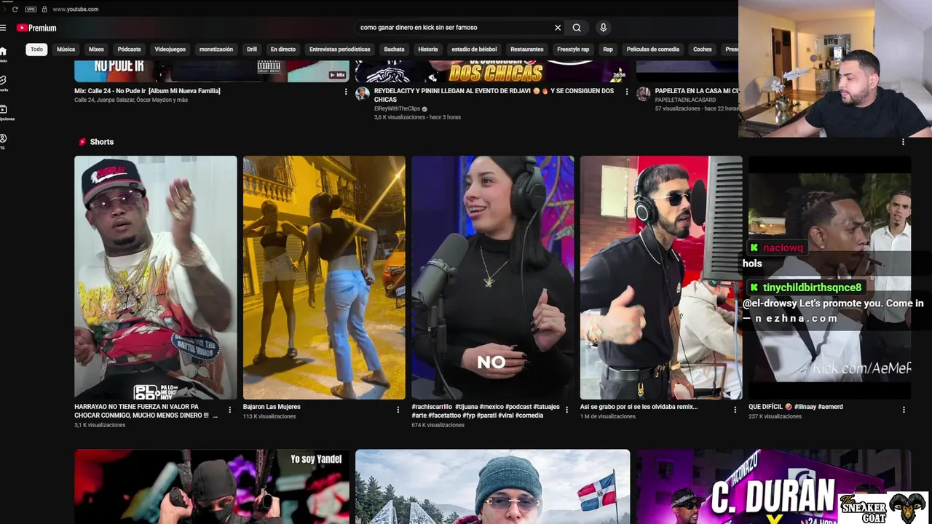The image size is (932, 524).
Task: Open options for rachiscarrillo short
Action: [x=566, y=410]
